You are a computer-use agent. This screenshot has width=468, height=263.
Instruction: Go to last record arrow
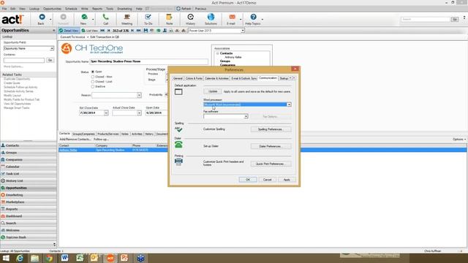[x=138, y=31]
